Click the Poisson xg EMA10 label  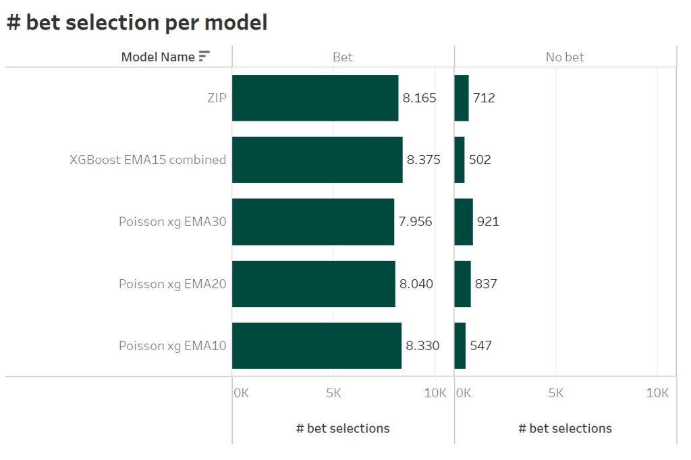pos(172,346)
